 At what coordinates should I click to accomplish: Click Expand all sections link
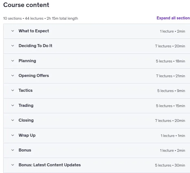tap(173, 18)
